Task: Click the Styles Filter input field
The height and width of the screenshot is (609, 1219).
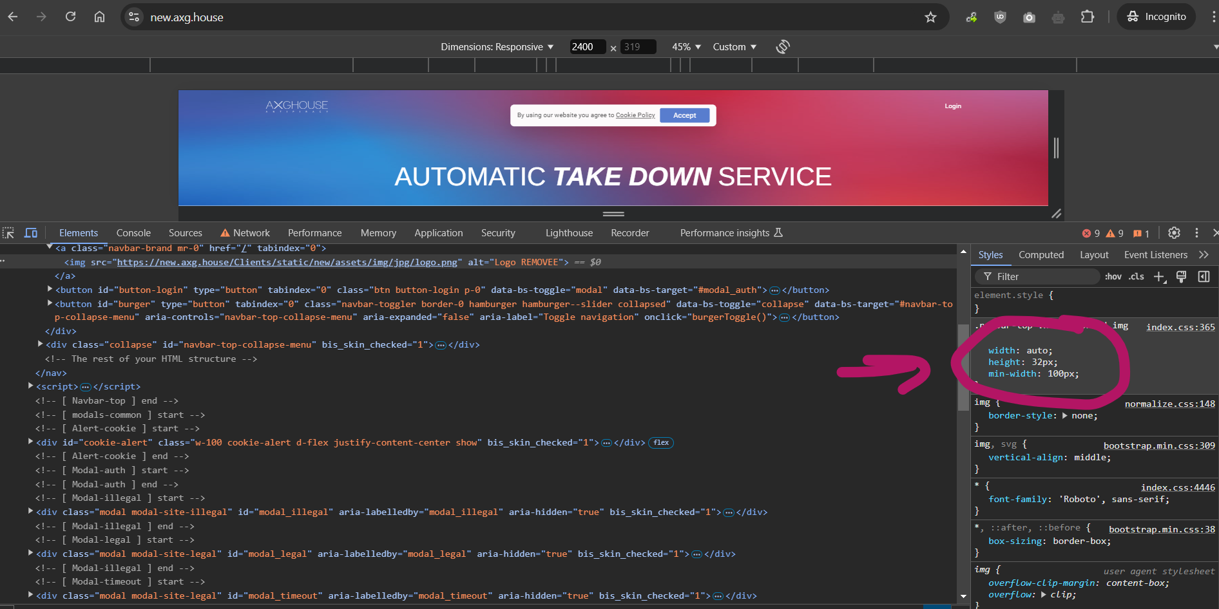Action: 1044,277
